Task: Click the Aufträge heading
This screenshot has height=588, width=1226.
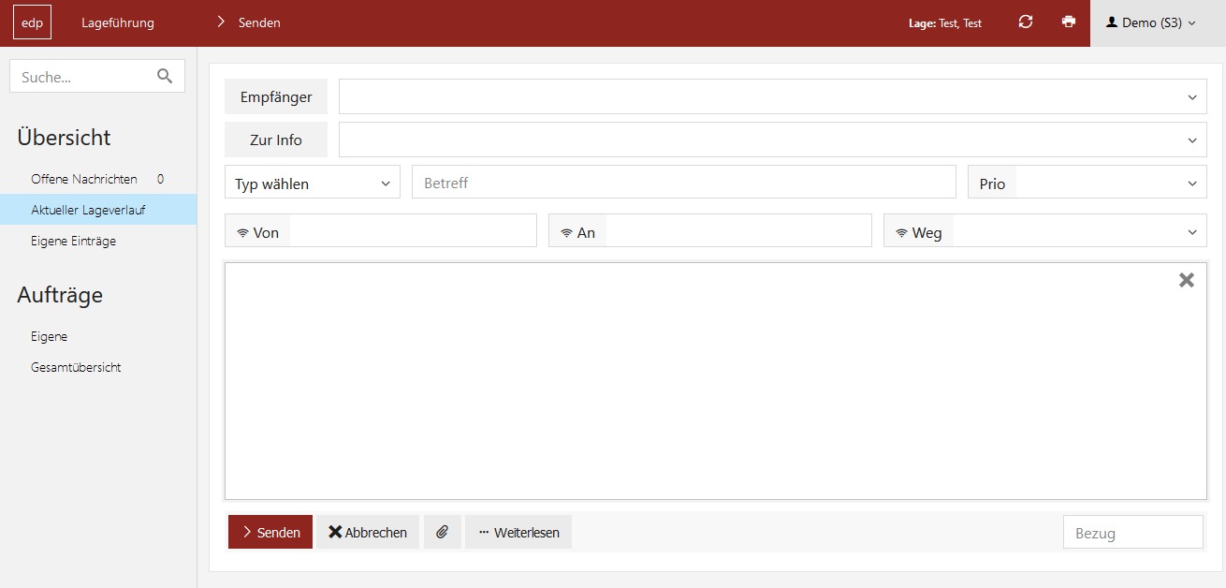Action: [x=60, y=295]
